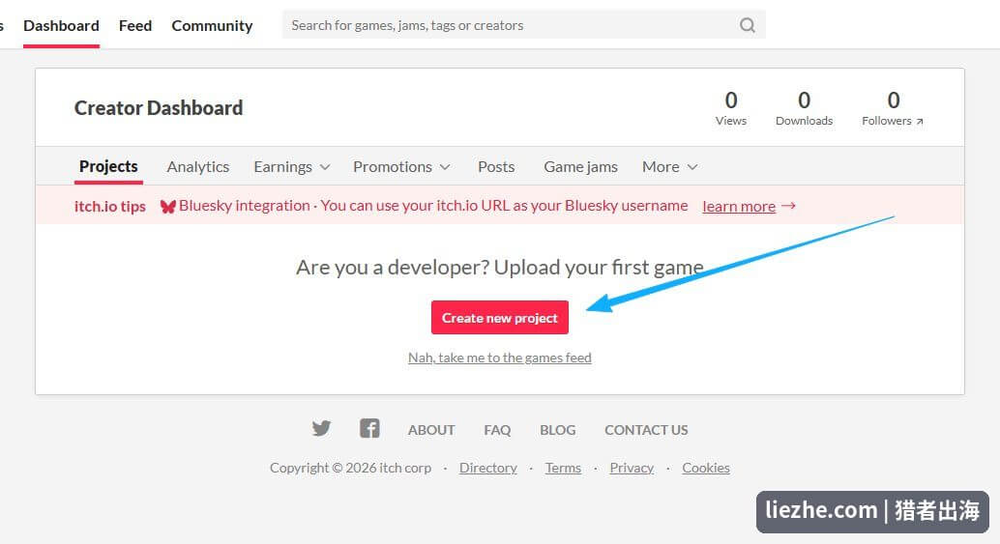Click the Create new project button
This screenshot has height=544, width=1000.
(500, 317)
